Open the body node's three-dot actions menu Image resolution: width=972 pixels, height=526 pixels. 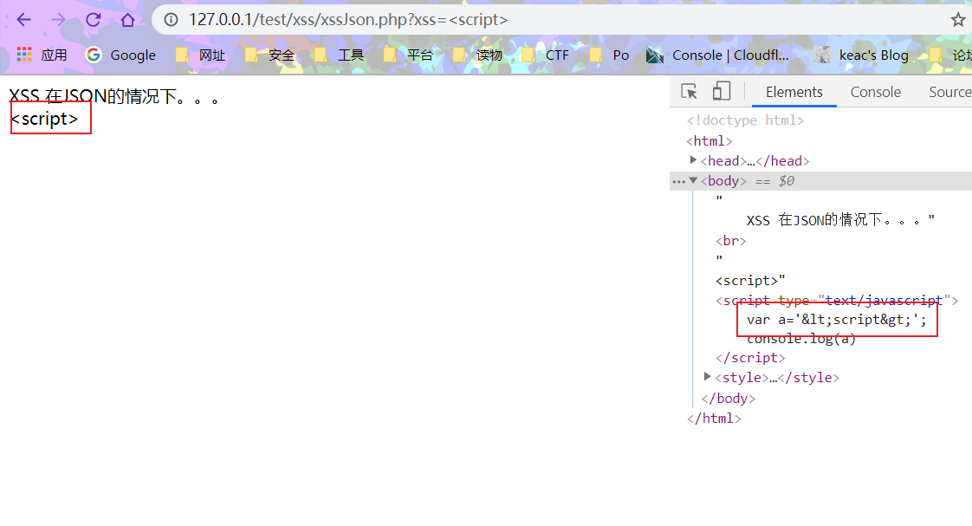click(x=679, y=182)
